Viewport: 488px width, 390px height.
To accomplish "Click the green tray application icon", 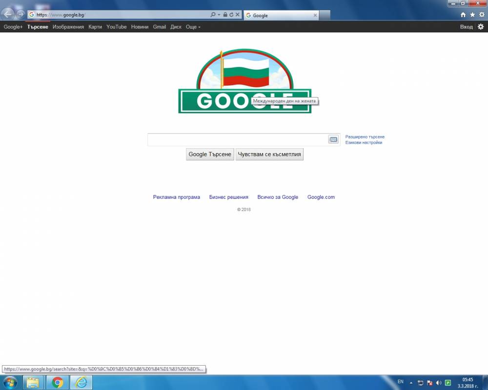I will pos(448,383).
